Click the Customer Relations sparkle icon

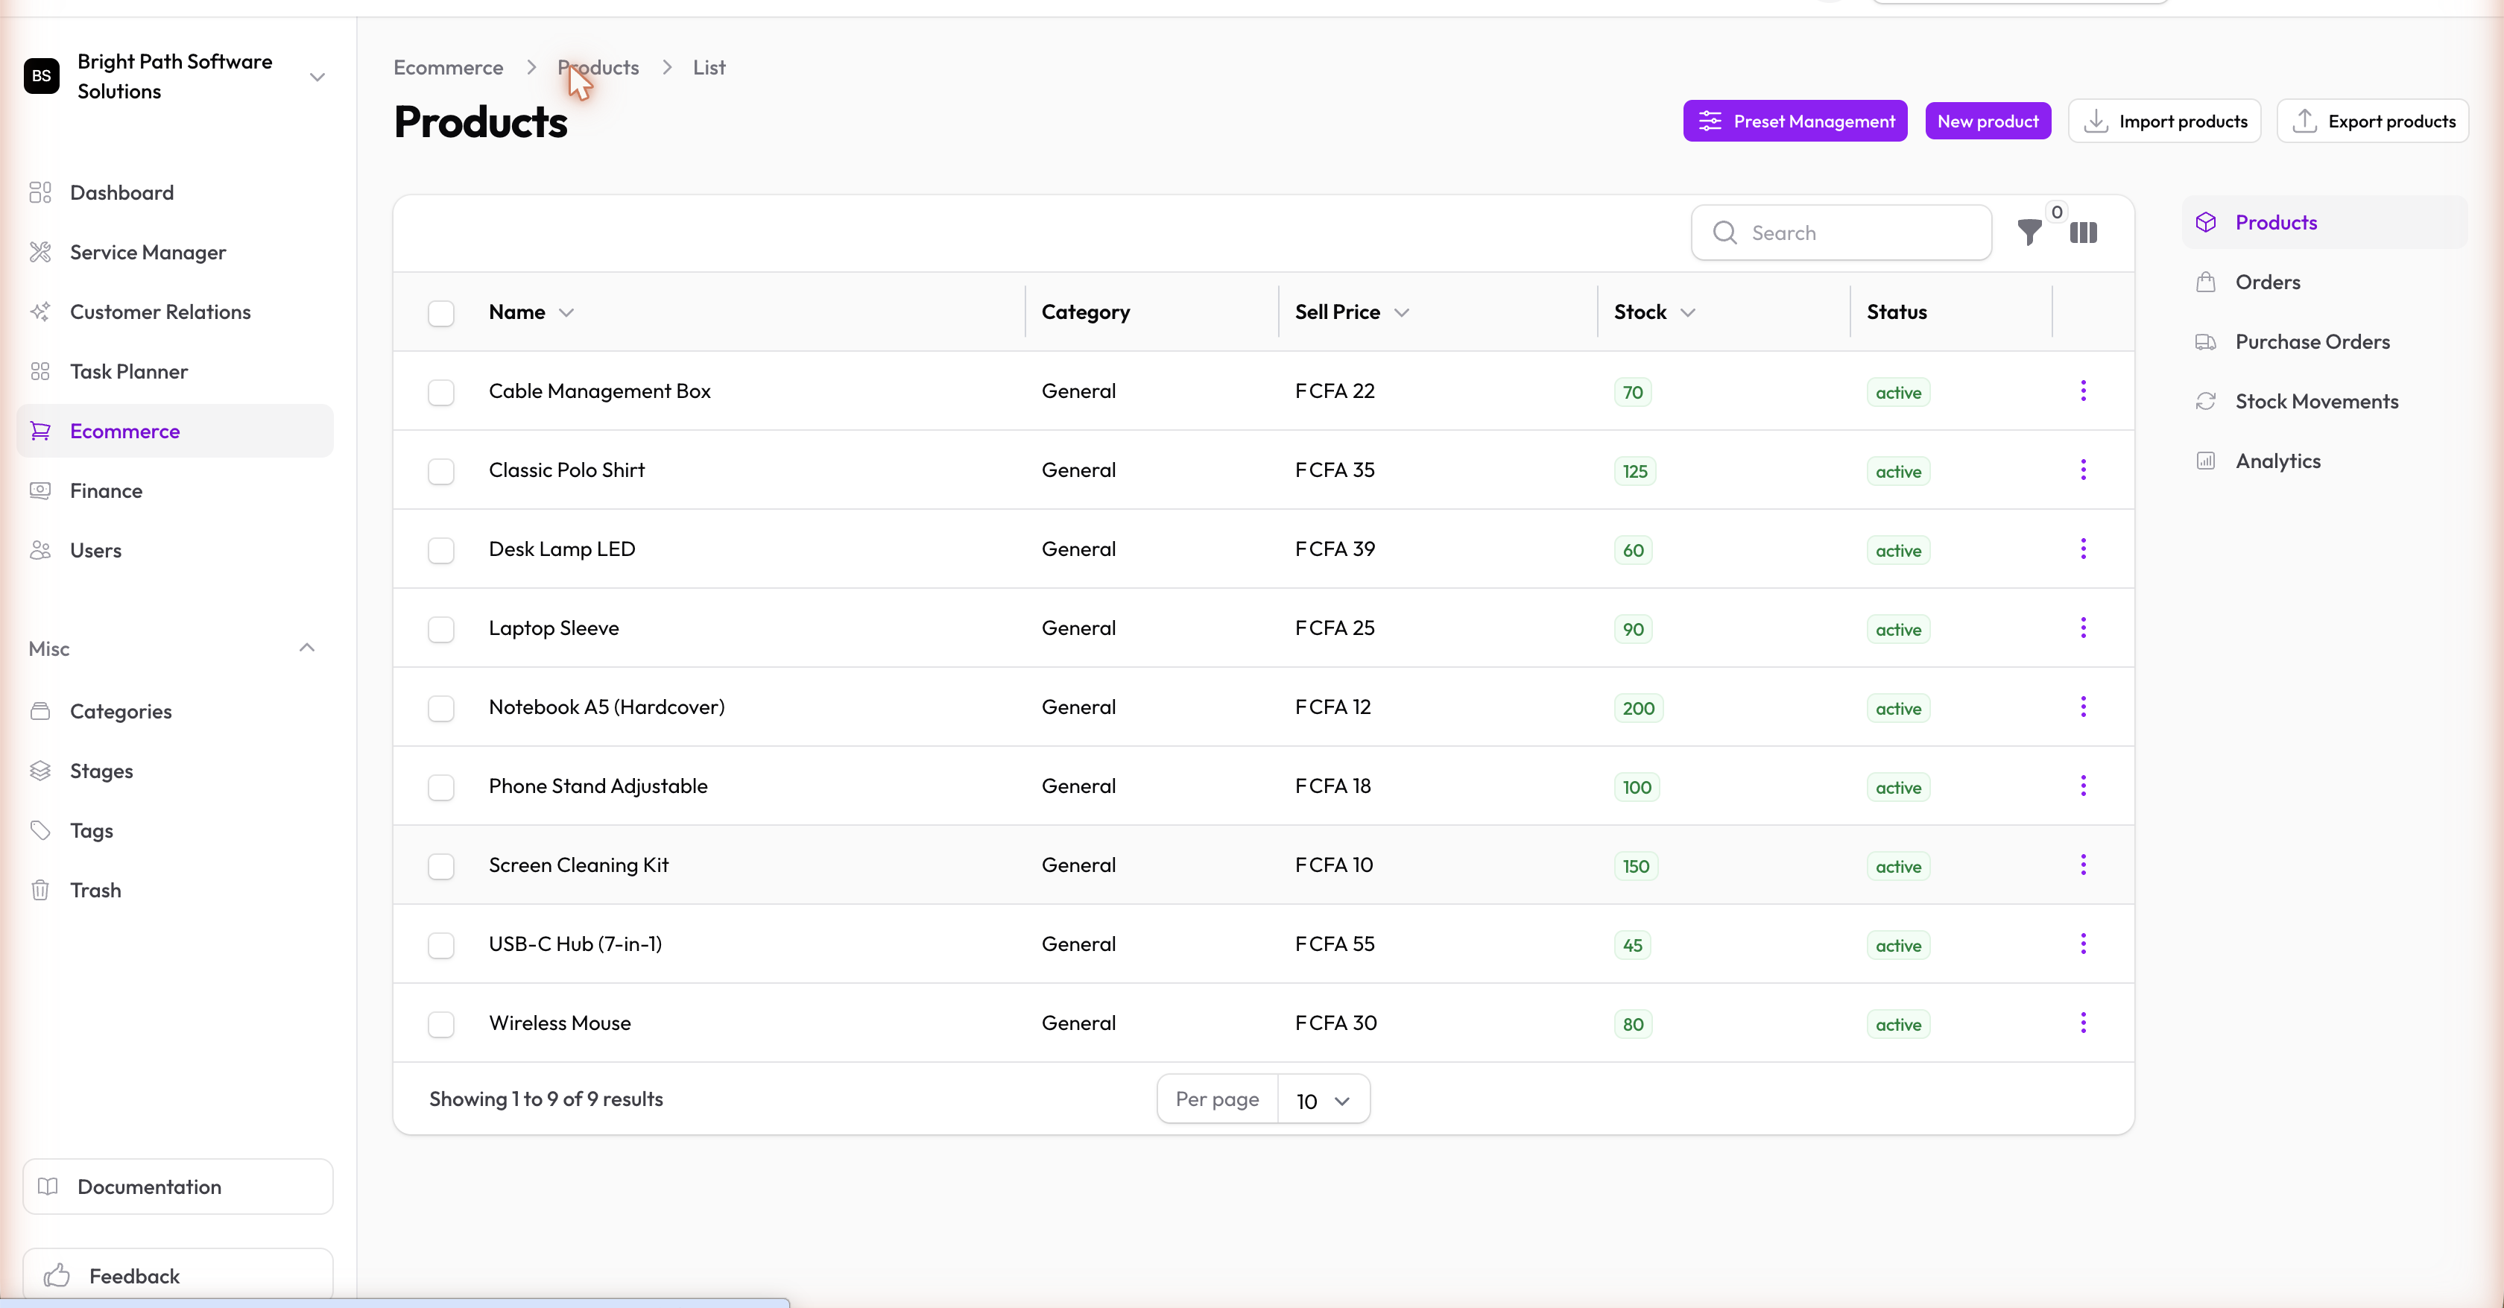pos(39,311)
